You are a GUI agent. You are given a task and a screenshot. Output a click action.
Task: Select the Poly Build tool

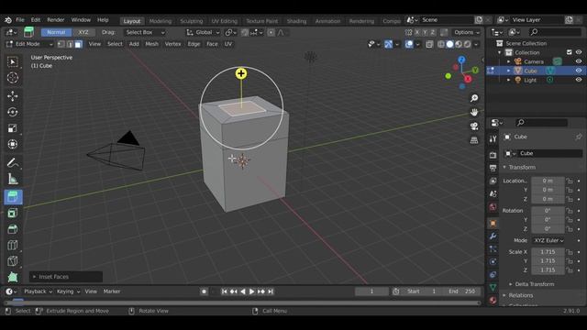(x=13, y=277)
